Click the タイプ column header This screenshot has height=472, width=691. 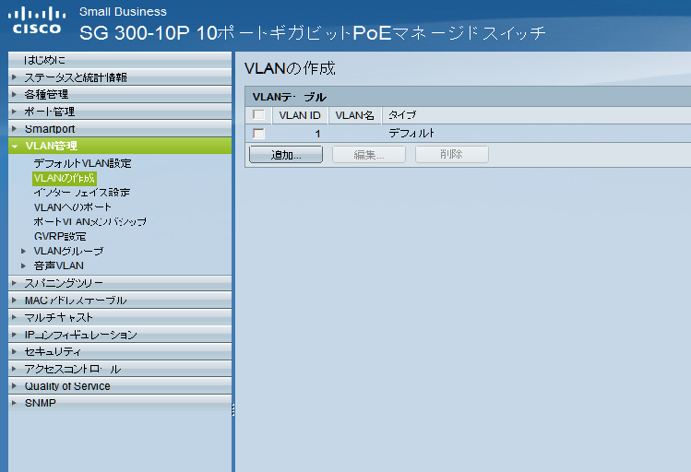402,115
